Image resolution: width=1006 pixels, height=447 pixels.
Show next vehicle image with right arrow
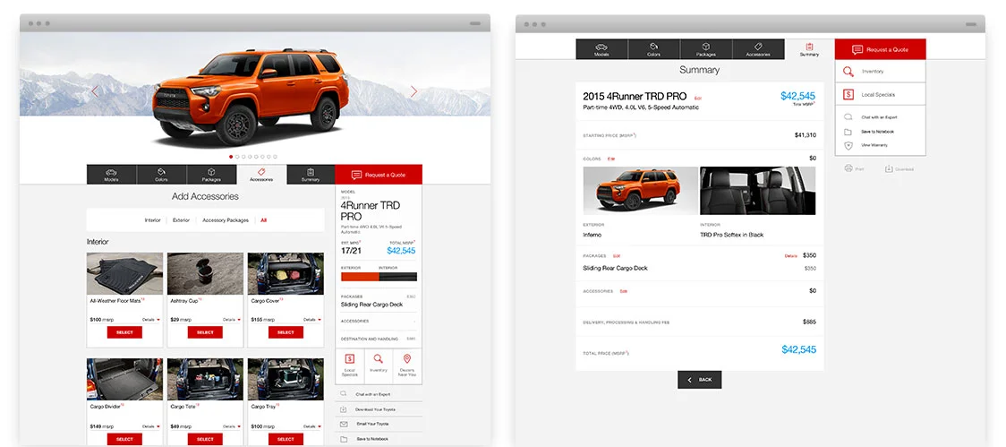pyautogui.click(x=413, y=91)
